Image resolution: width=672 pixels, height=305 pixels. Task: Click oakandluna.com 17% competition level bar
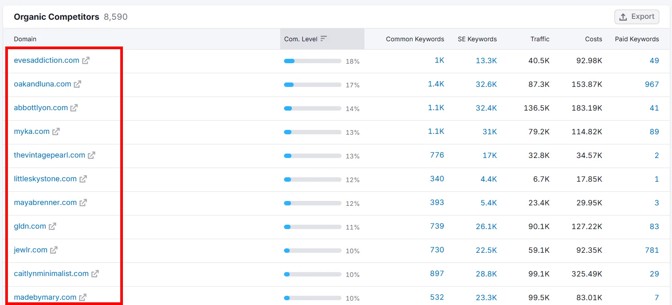click(x=313, y=85)
